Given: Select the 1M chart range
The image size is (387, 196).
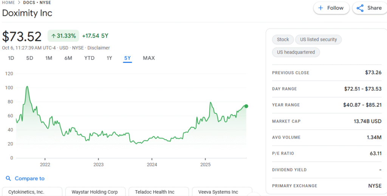Looking at the screenshot, I should pos(49,58).
